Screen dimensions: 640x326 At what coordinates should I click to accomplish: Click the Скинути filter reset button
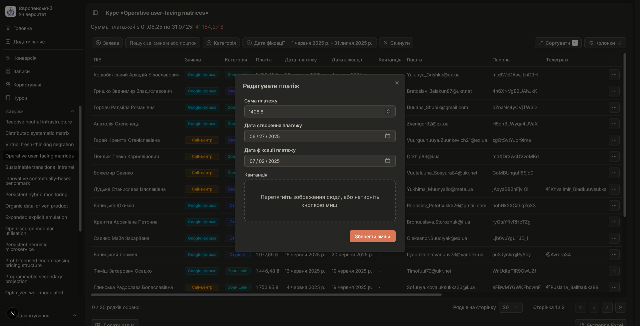tap(396, 43)
